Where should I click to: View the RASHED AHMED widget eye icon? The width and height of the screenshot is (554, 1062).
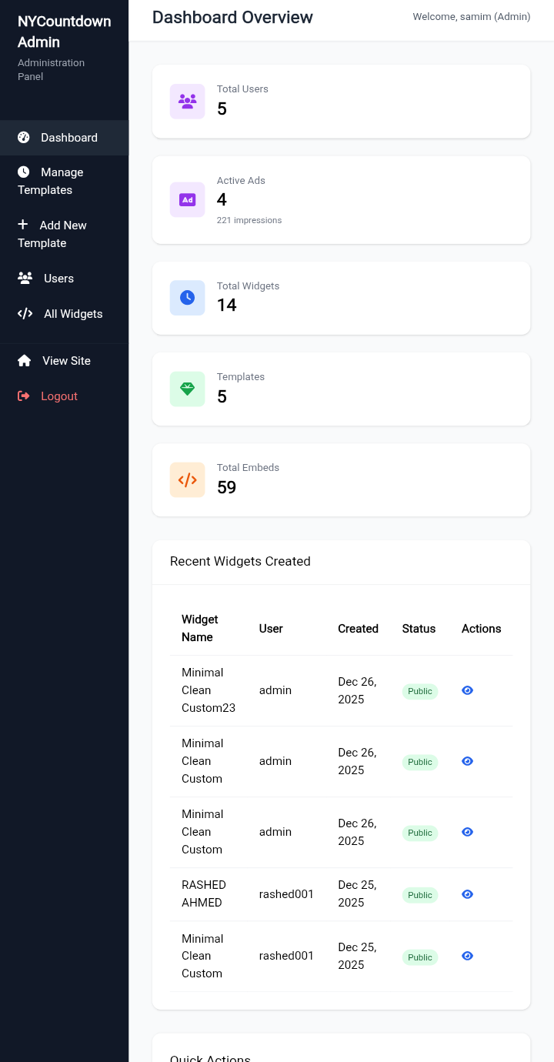pos(467,894)
